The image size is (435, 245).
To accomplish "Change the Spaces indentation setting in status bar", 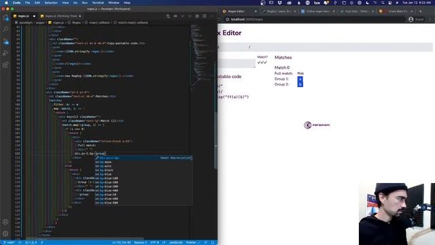I will click(x=141, y=242).
